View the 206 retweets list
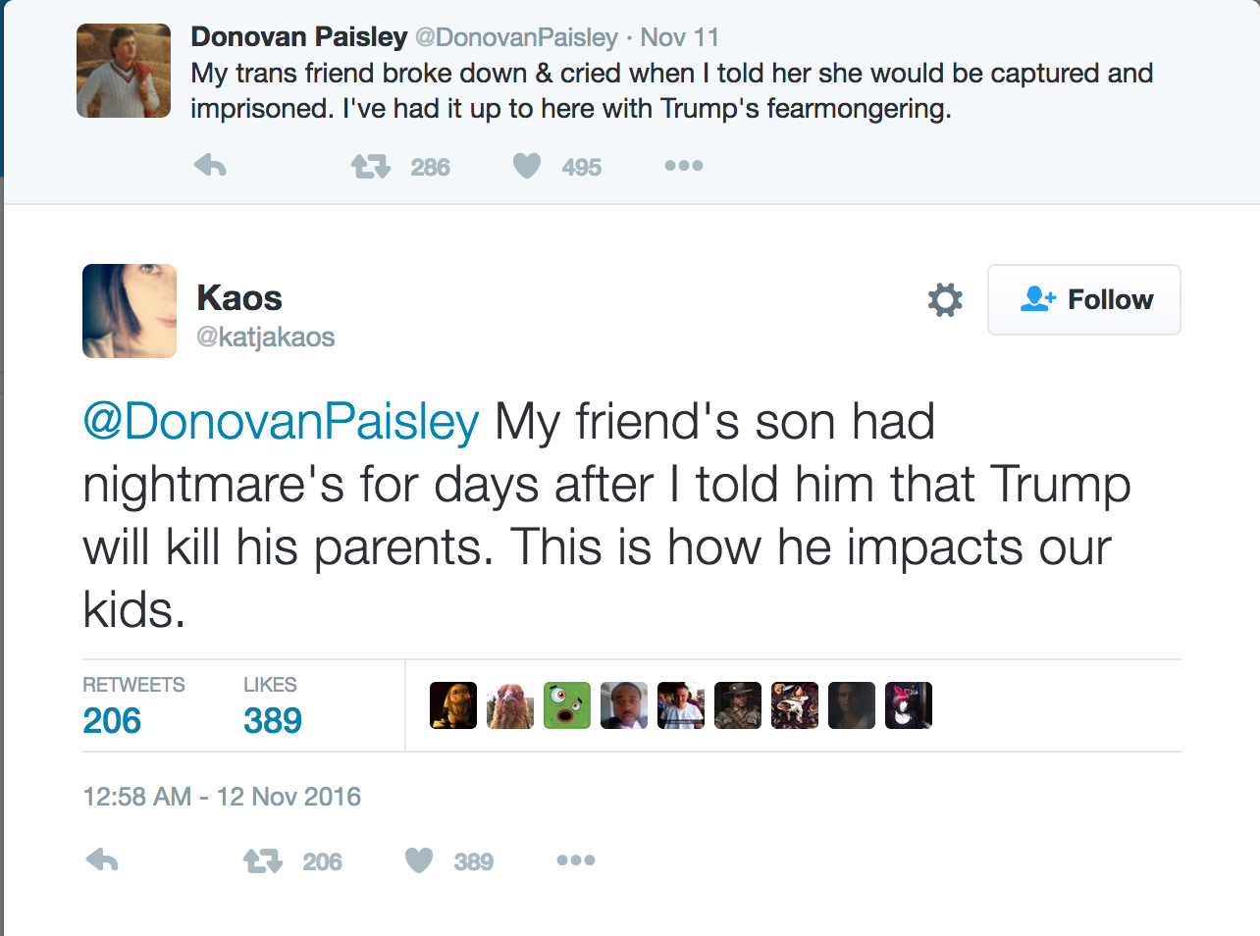This screenshot has width=1260, height=936. (x=112, y=720)
